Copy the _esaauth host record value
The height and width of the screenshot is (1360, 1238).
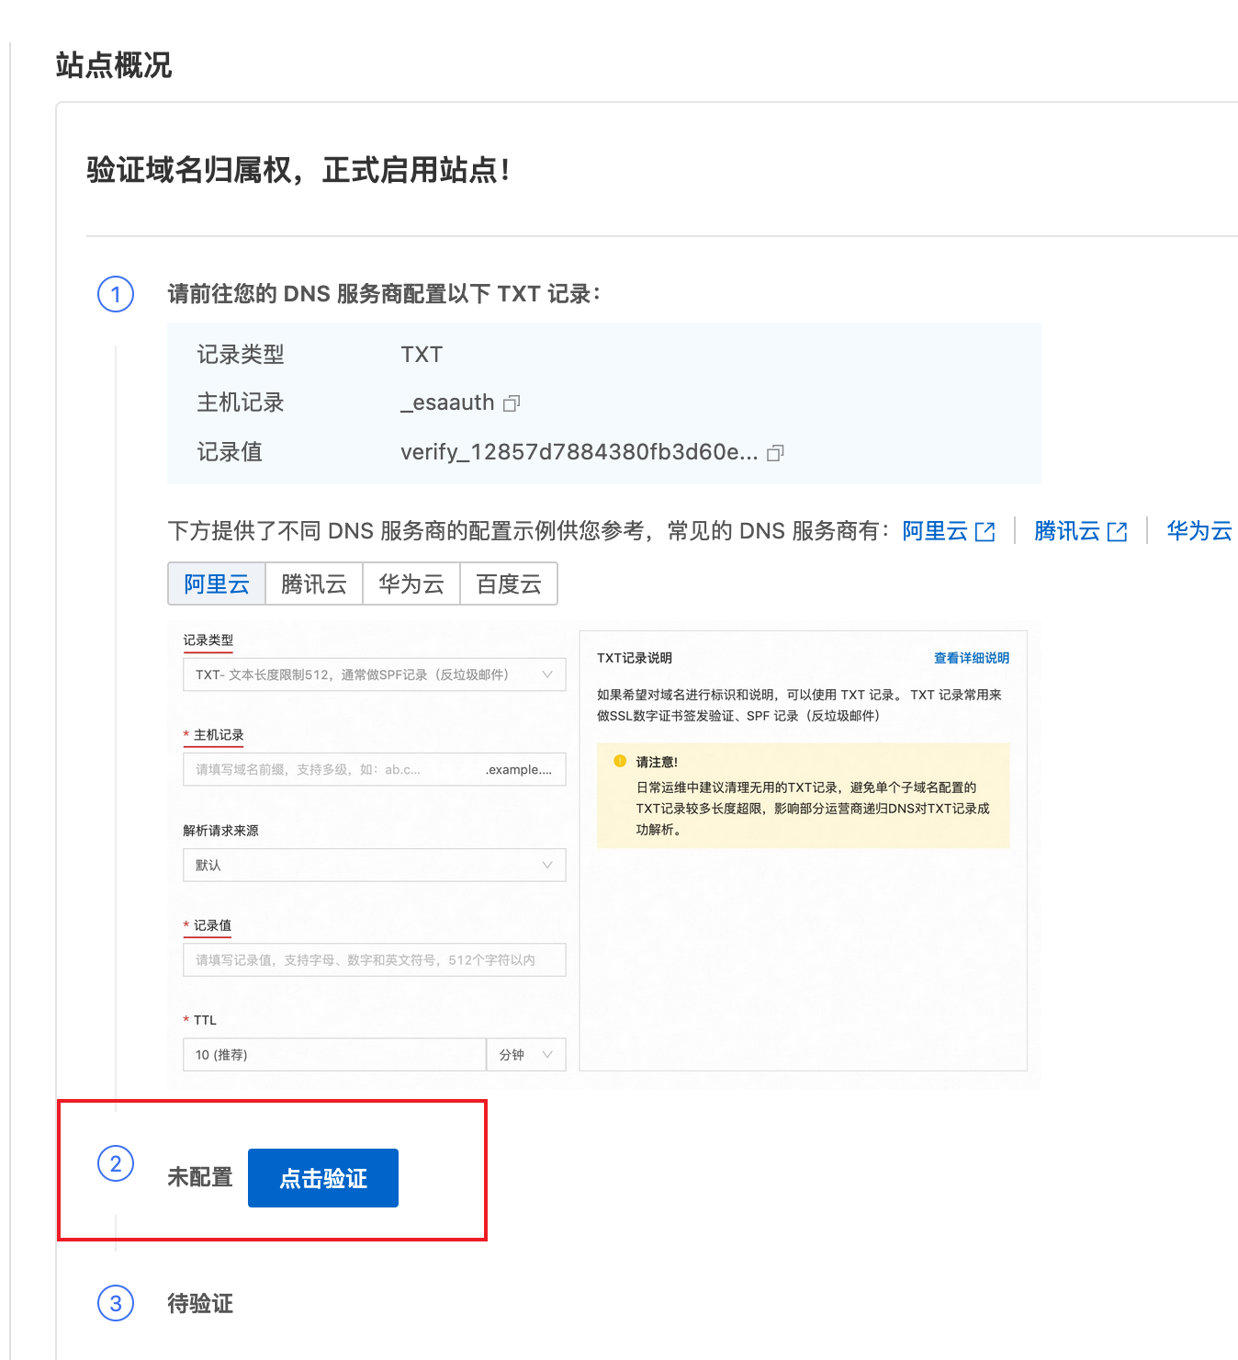coord(513,402)
